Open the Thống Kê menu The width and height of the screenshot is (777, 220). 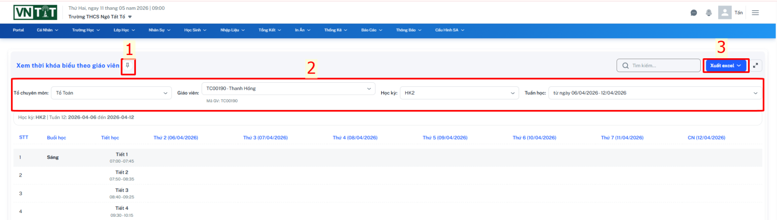(336, 30)
